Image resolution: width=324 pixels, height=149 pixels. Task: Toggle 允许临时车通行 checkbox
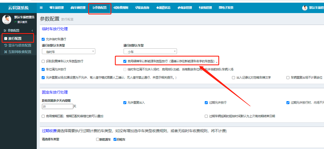(x=43, y=39)
